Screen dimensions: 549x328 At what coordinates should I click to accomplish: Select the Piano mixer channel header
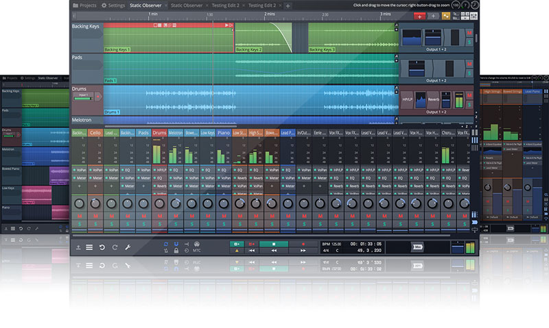[224, 133]
